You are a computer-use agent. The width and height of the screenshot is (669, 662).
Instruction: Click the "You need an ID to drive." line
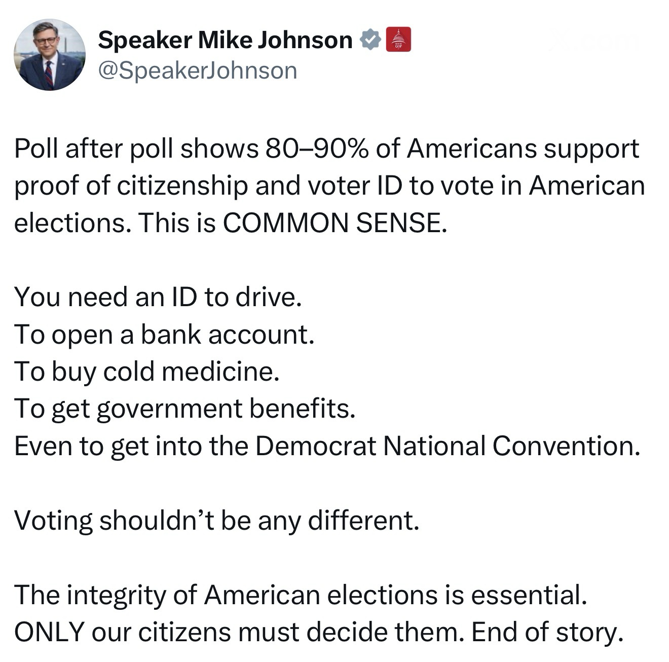point(158,297)
